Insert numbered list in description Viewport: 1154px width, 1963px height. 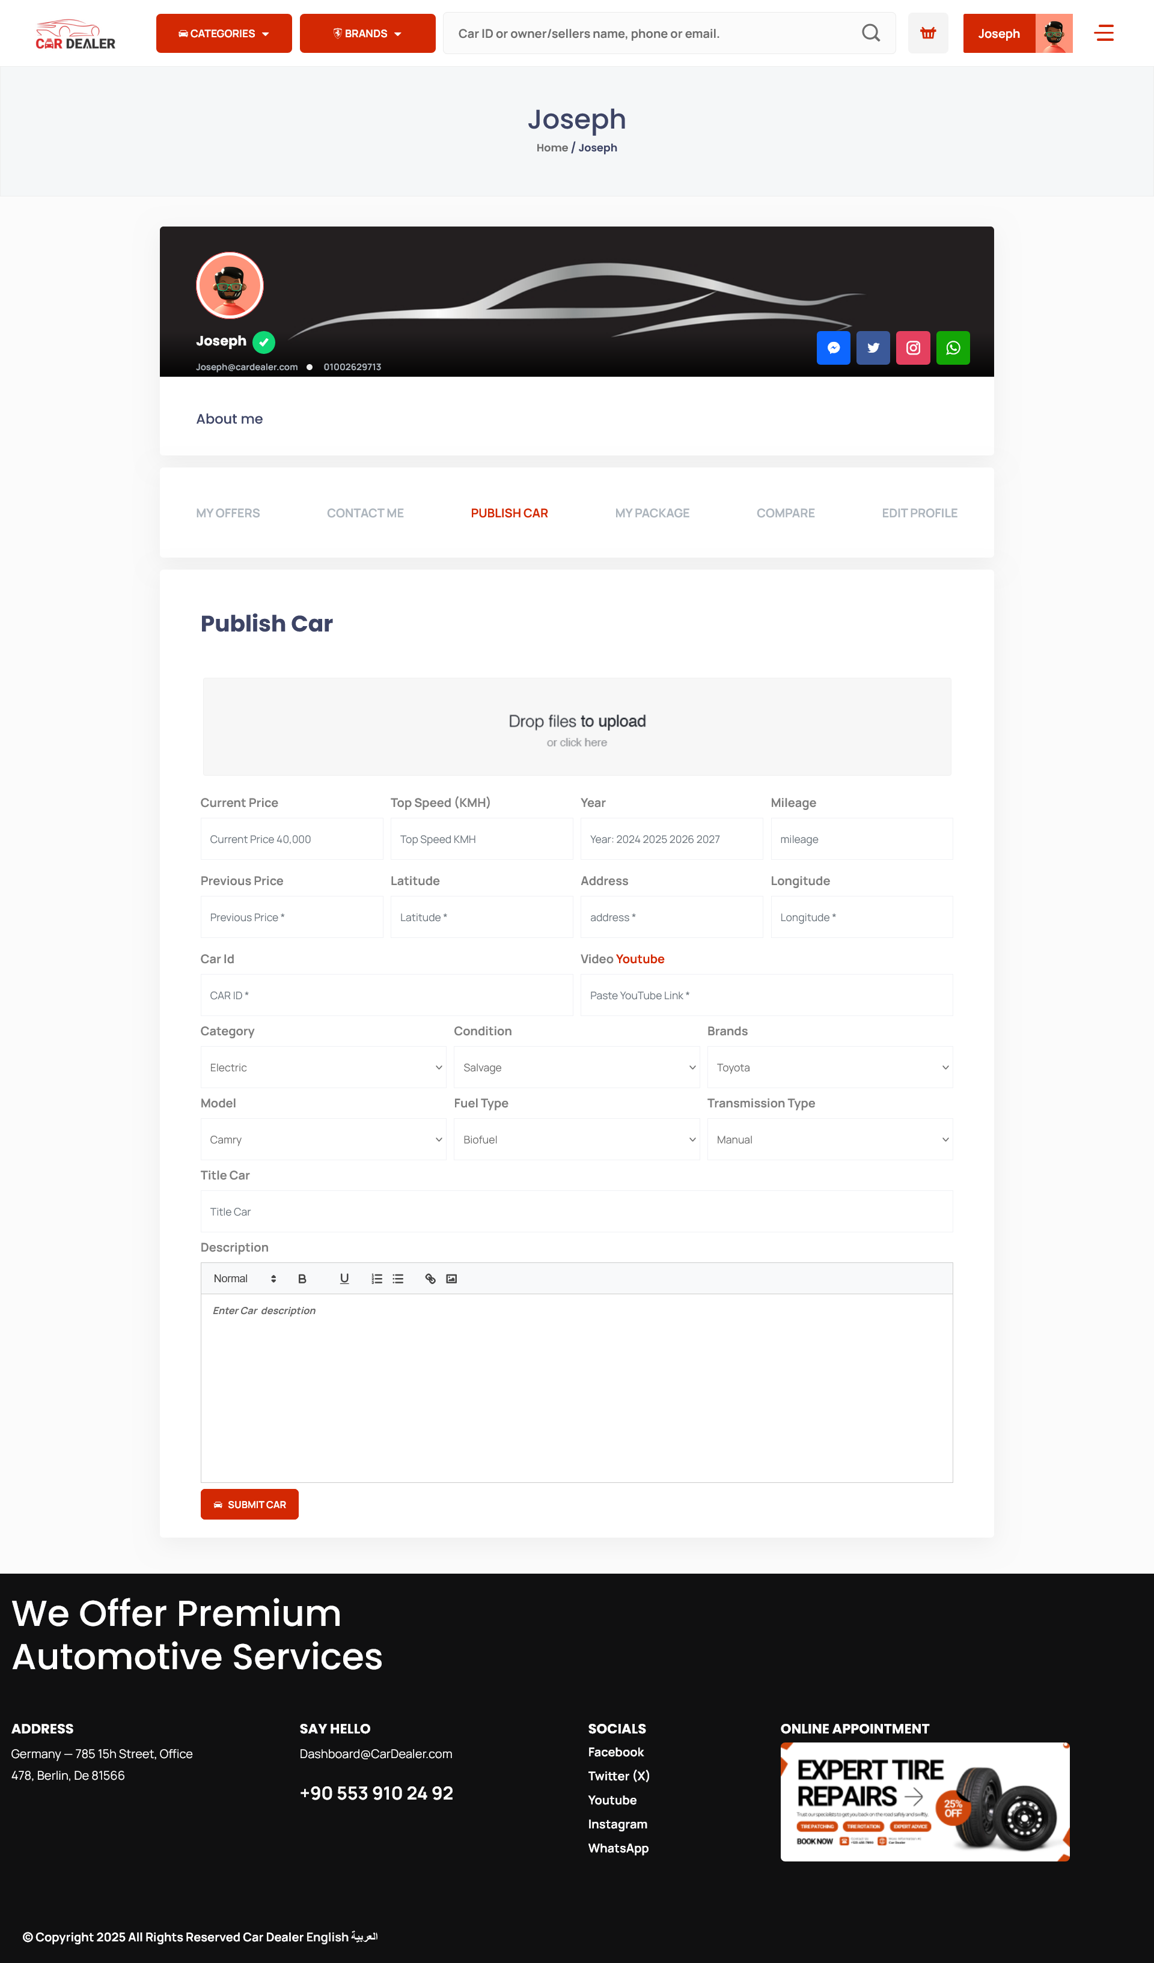tap(376, 1278)
